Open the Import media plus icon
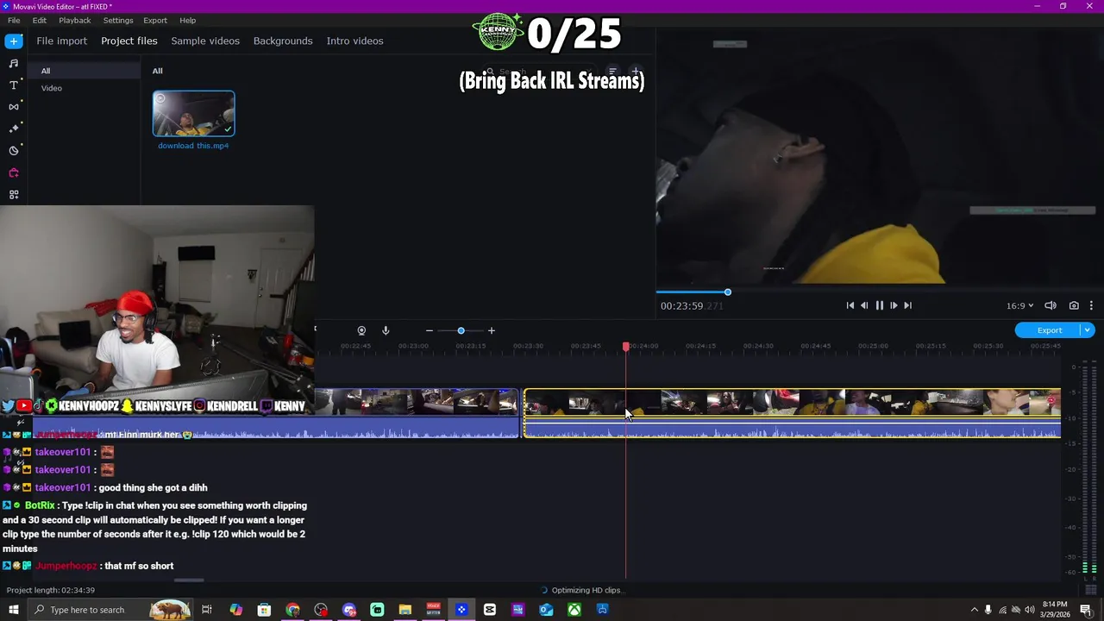This screenshot has height=621, width=1104. [x=14, y=41]
